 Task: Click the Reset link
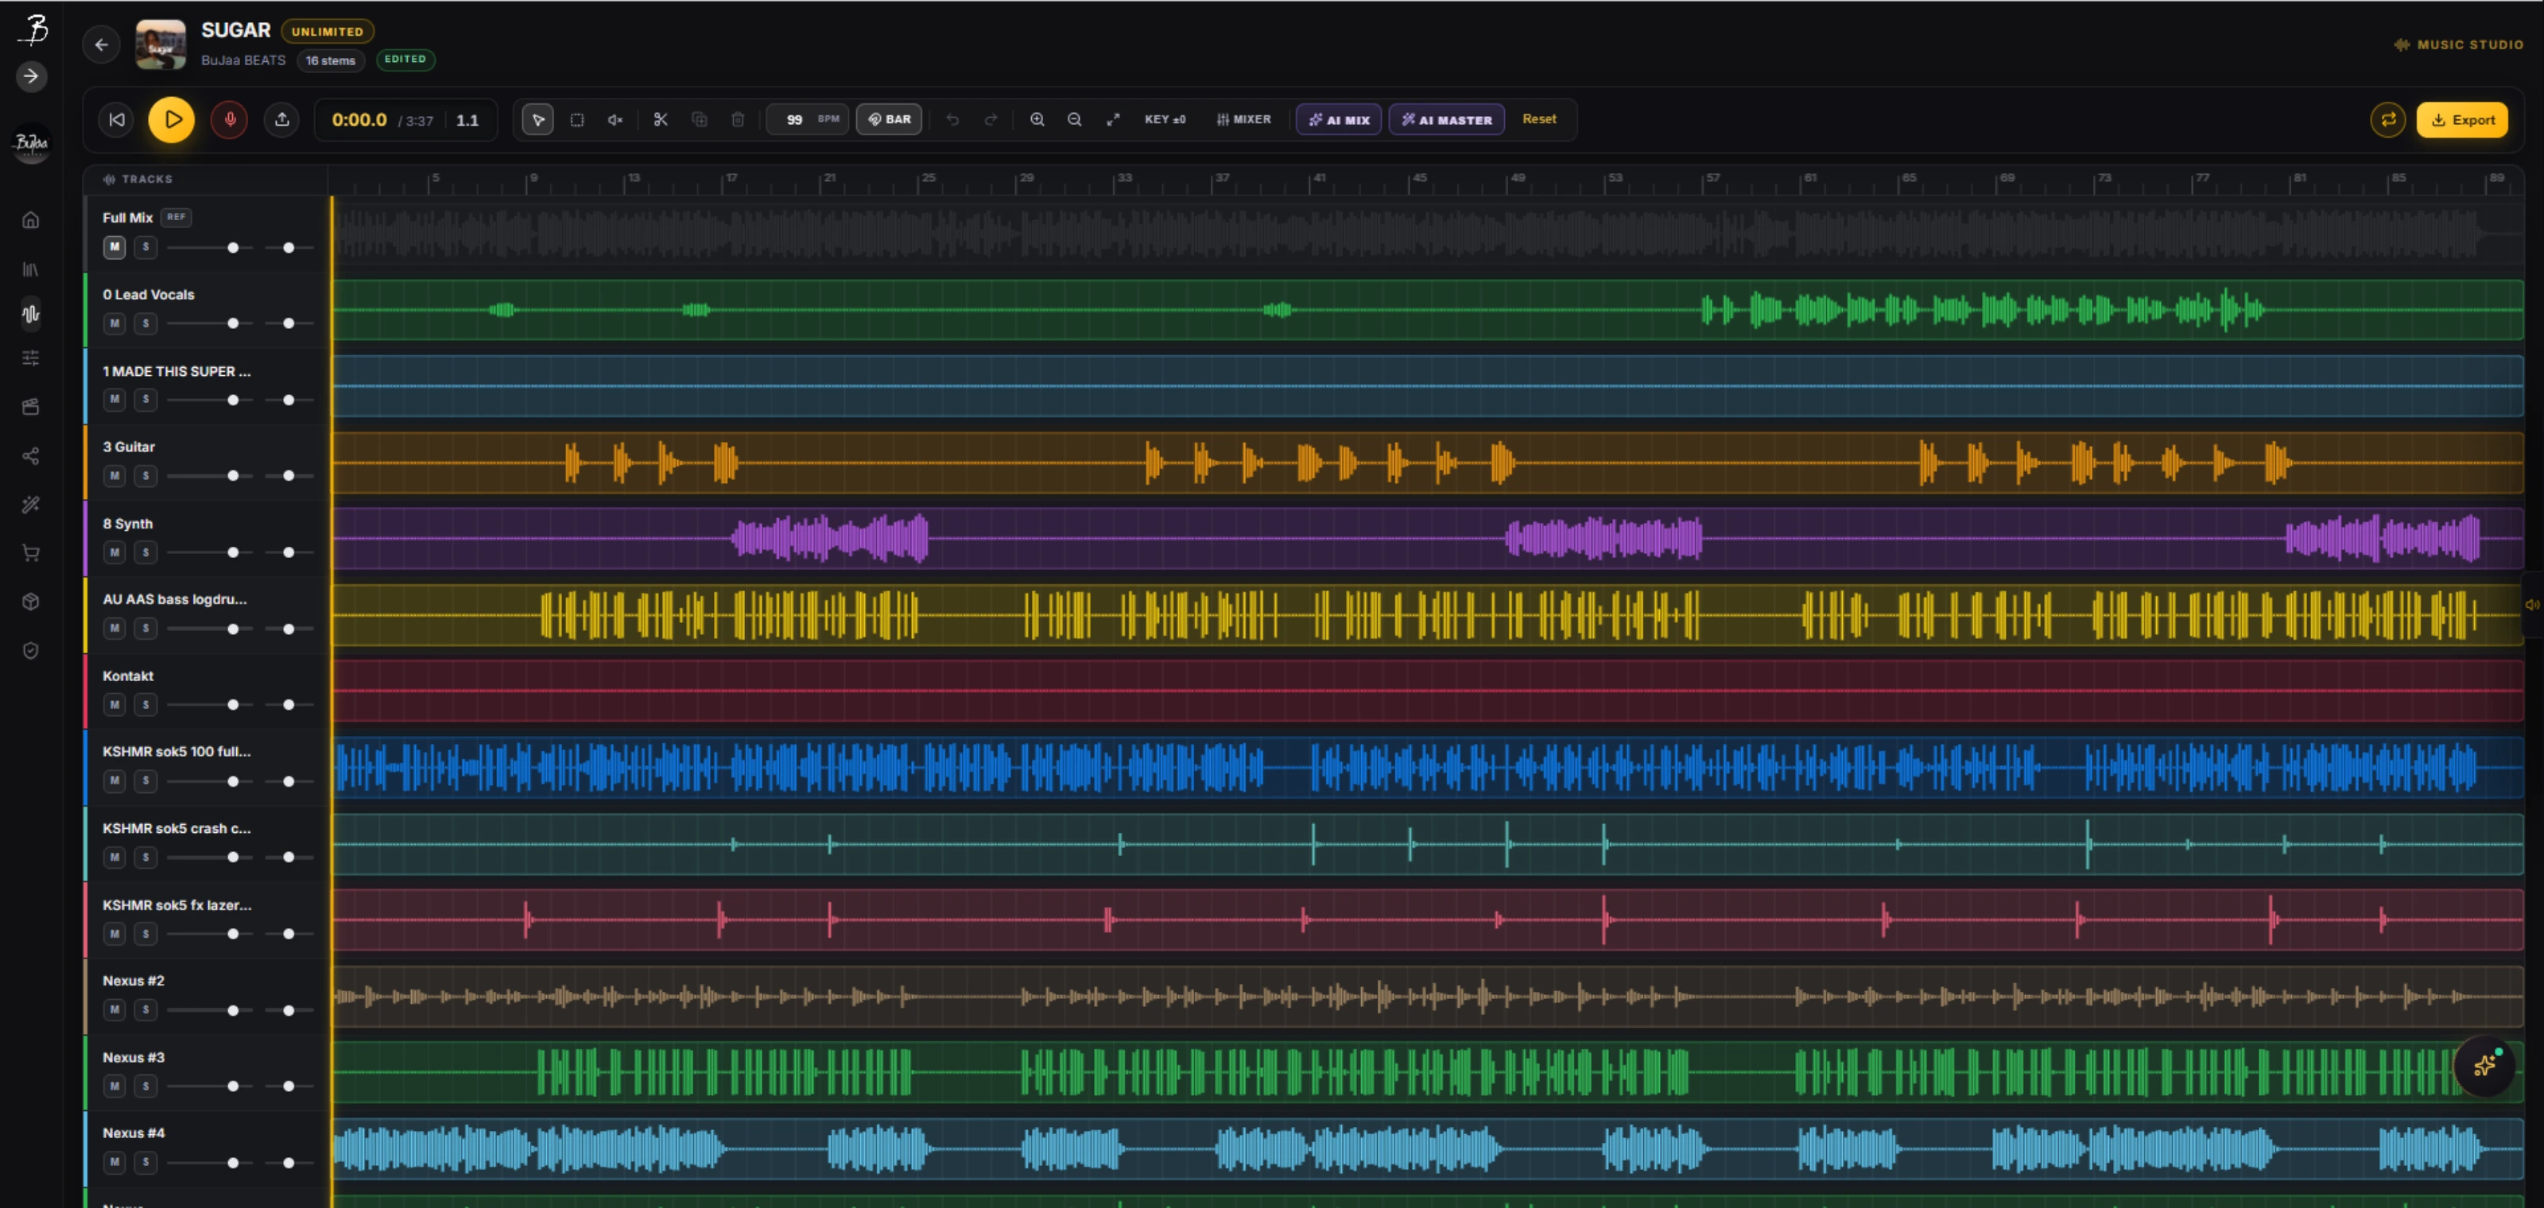(1538, 118)
